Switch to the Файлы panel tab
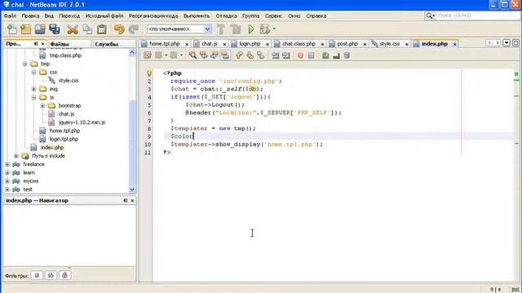 (60, 44)
